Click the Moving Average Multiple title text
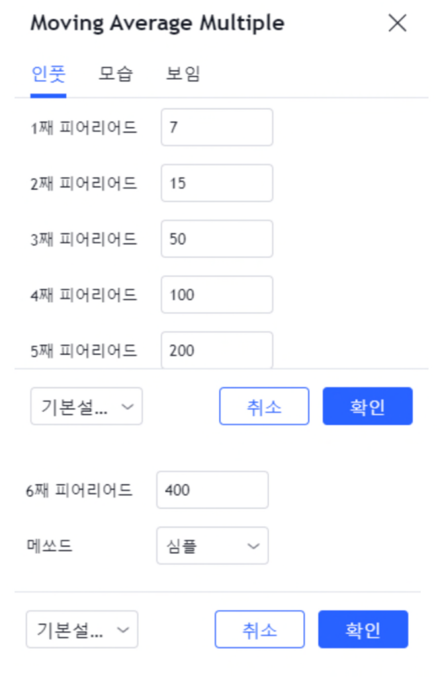 [x=157, y=23]
